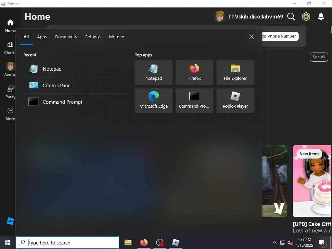Click the Roblox search magnifier icon
Image resolution: width=332 pixels, height=249 pixels.
pos(291,17)
